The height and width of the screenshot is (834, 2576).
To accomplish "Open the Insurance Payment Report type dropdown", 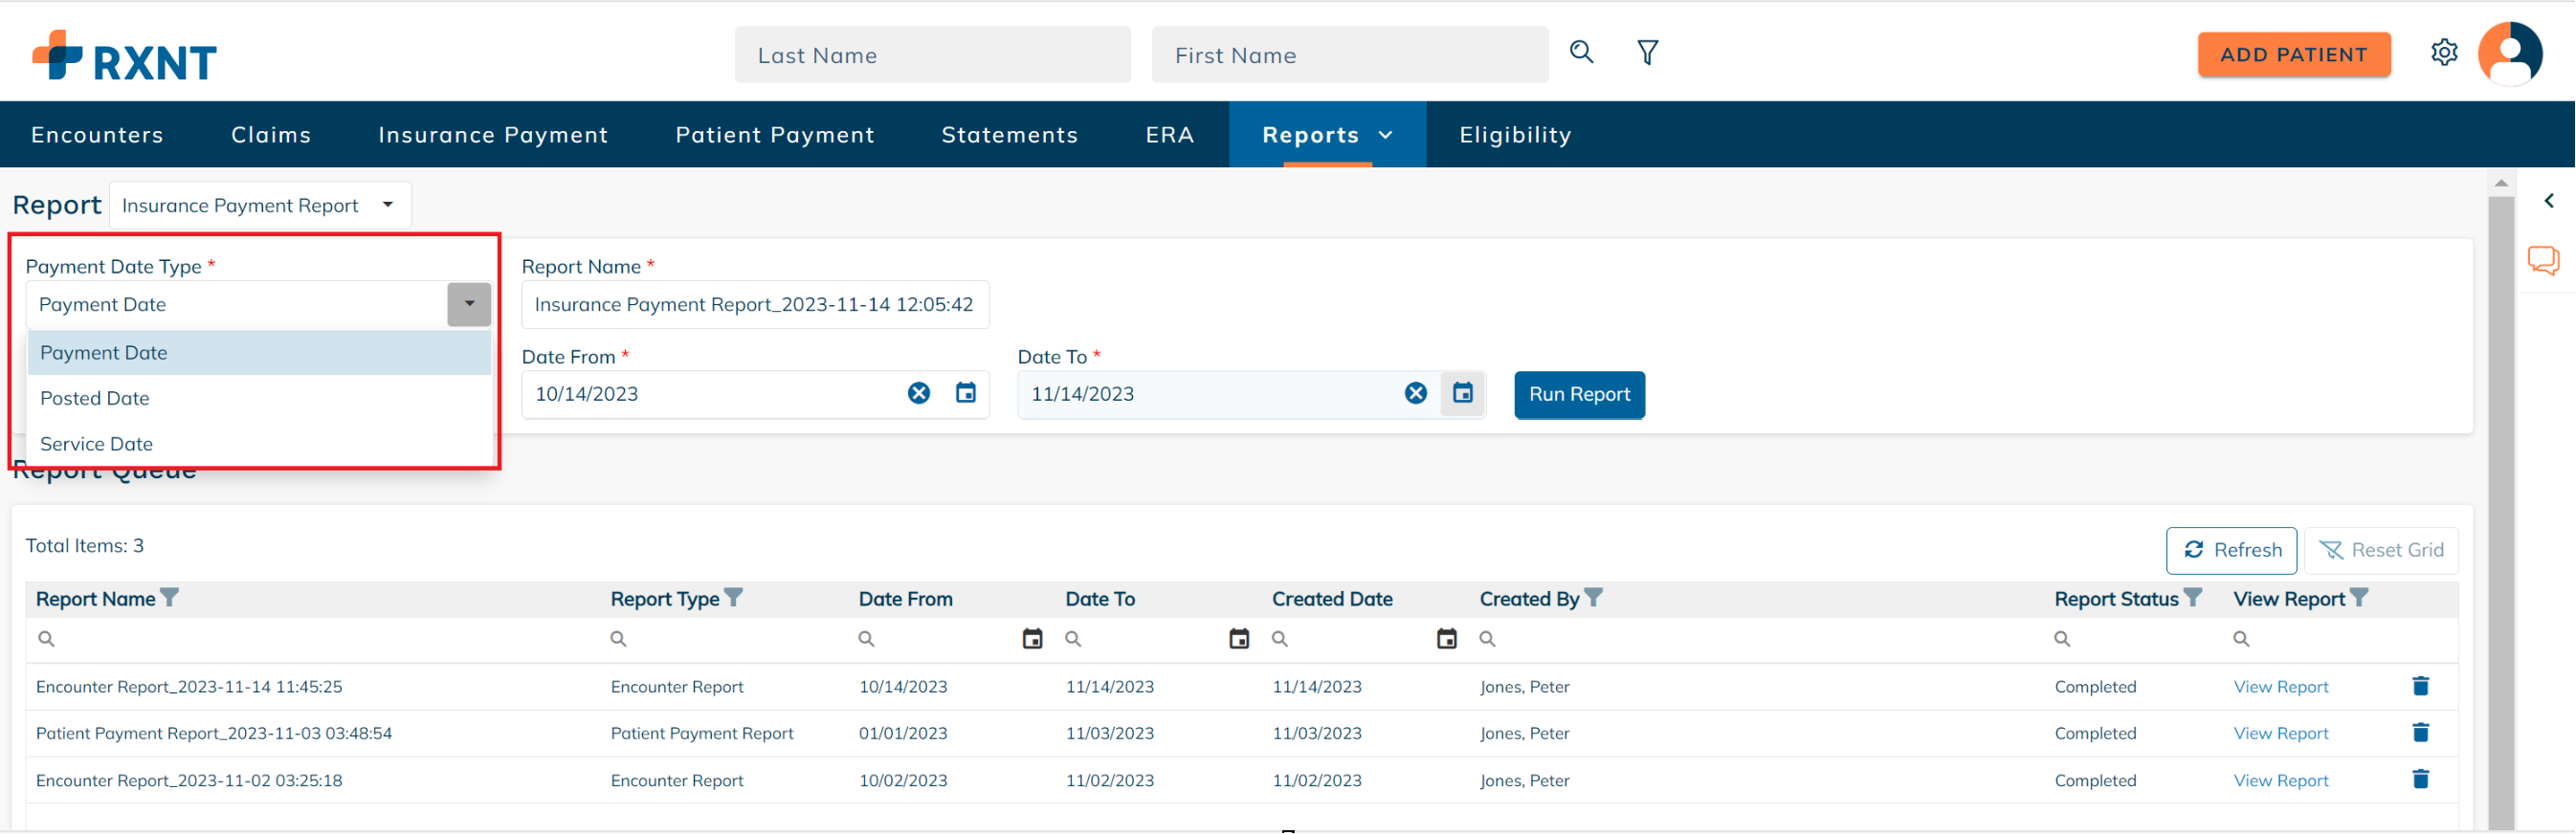I will coord(259,205).
